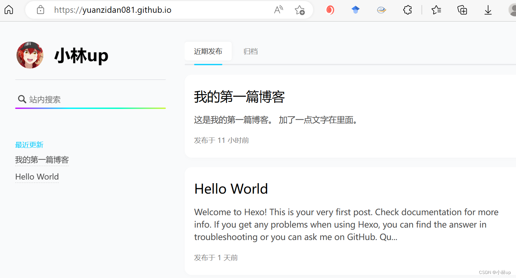Open the Favorites list
516x278 pixels.
tap(436, 10)
